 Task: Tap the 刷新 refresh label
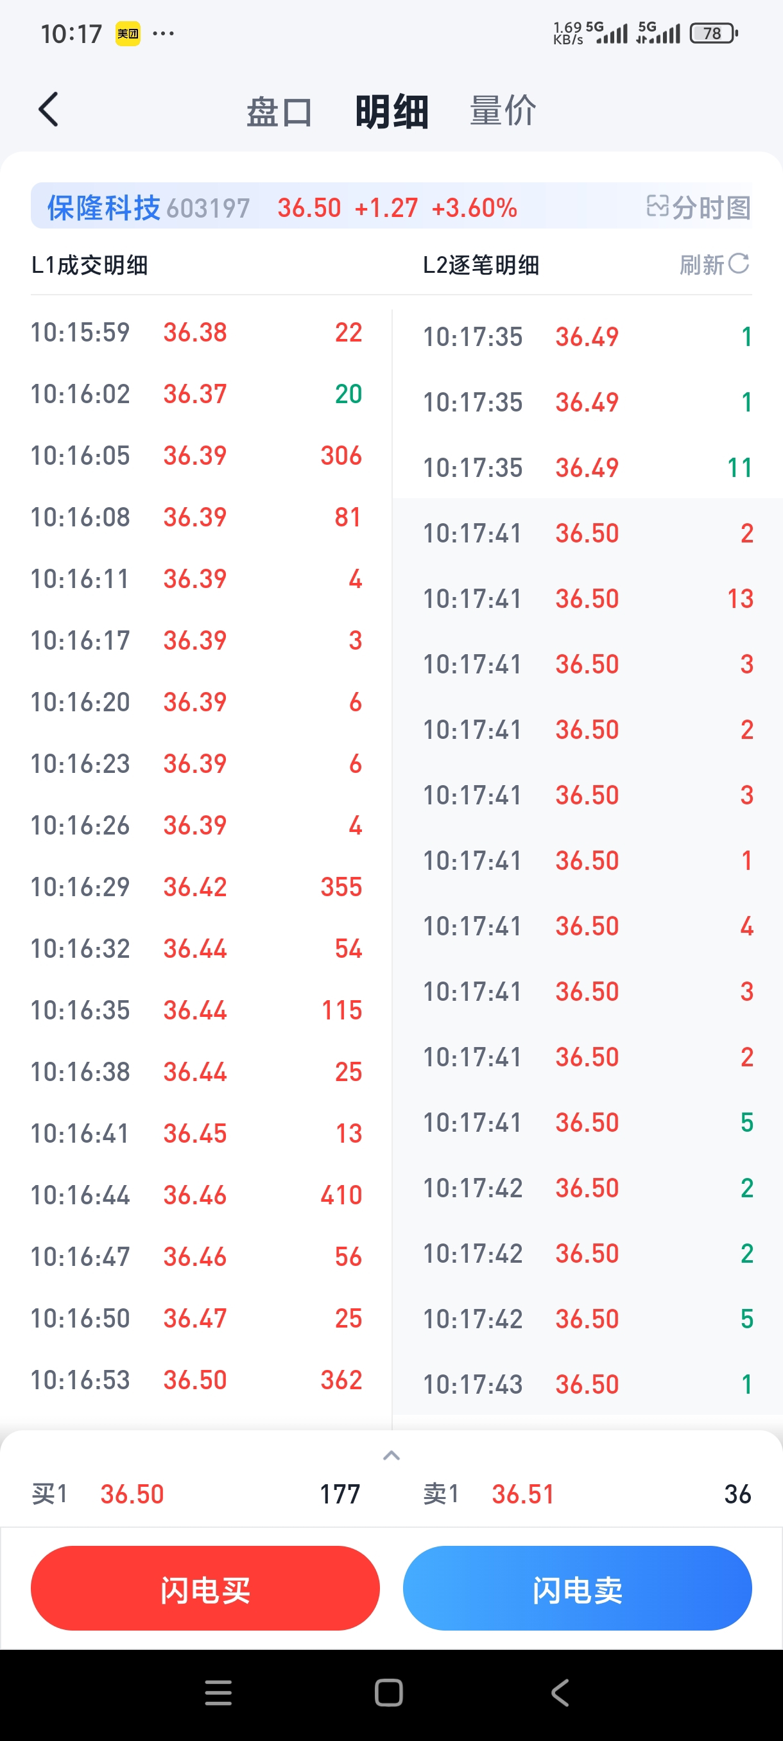pyautogui.click(x=701, y=265)
